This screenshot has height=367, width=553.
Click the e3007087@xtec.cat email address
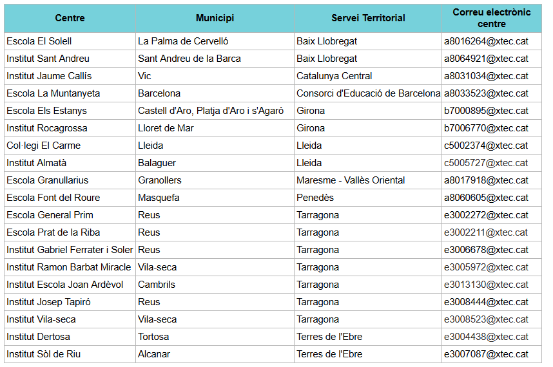point(486,354)
